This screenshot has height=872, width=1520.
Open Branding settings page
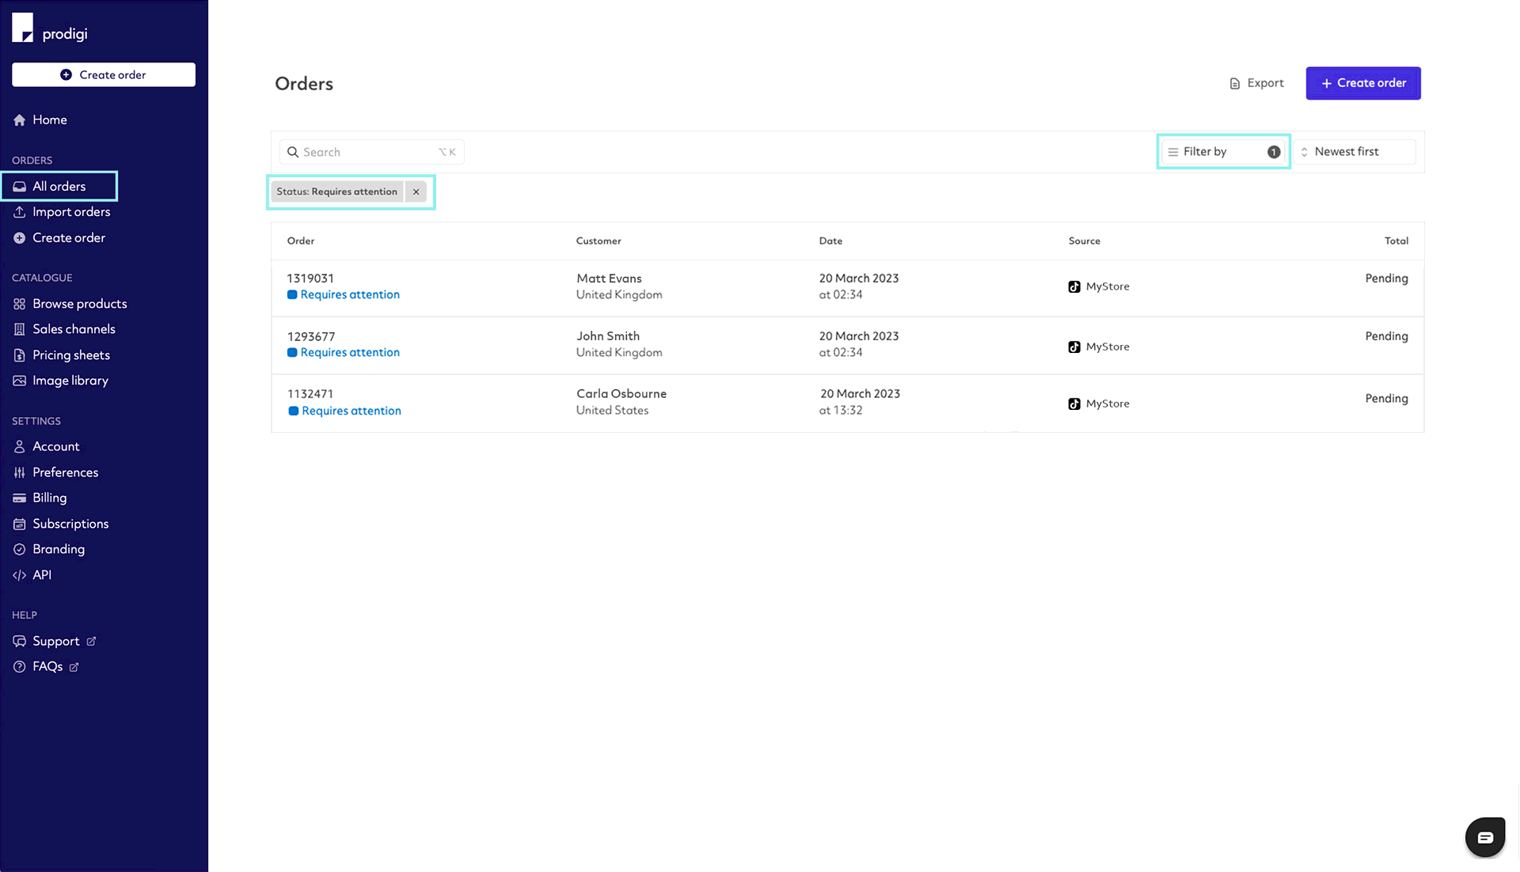58,549
